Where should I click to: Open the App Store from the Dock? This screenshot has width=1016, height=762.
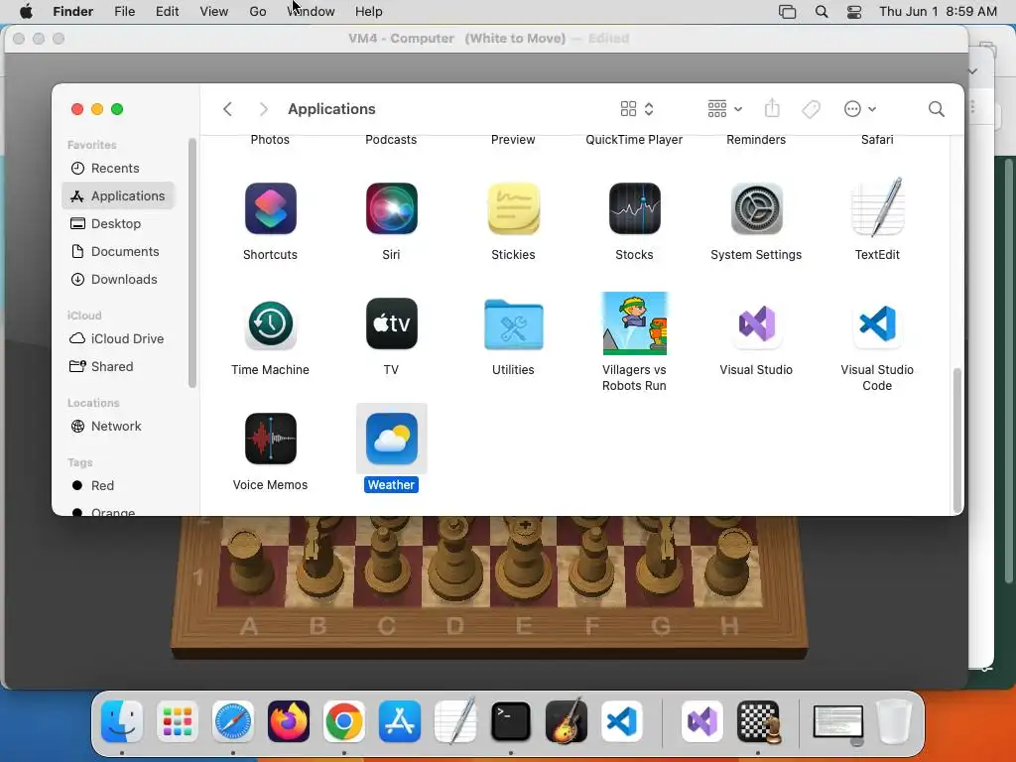(x=400, y=721)
